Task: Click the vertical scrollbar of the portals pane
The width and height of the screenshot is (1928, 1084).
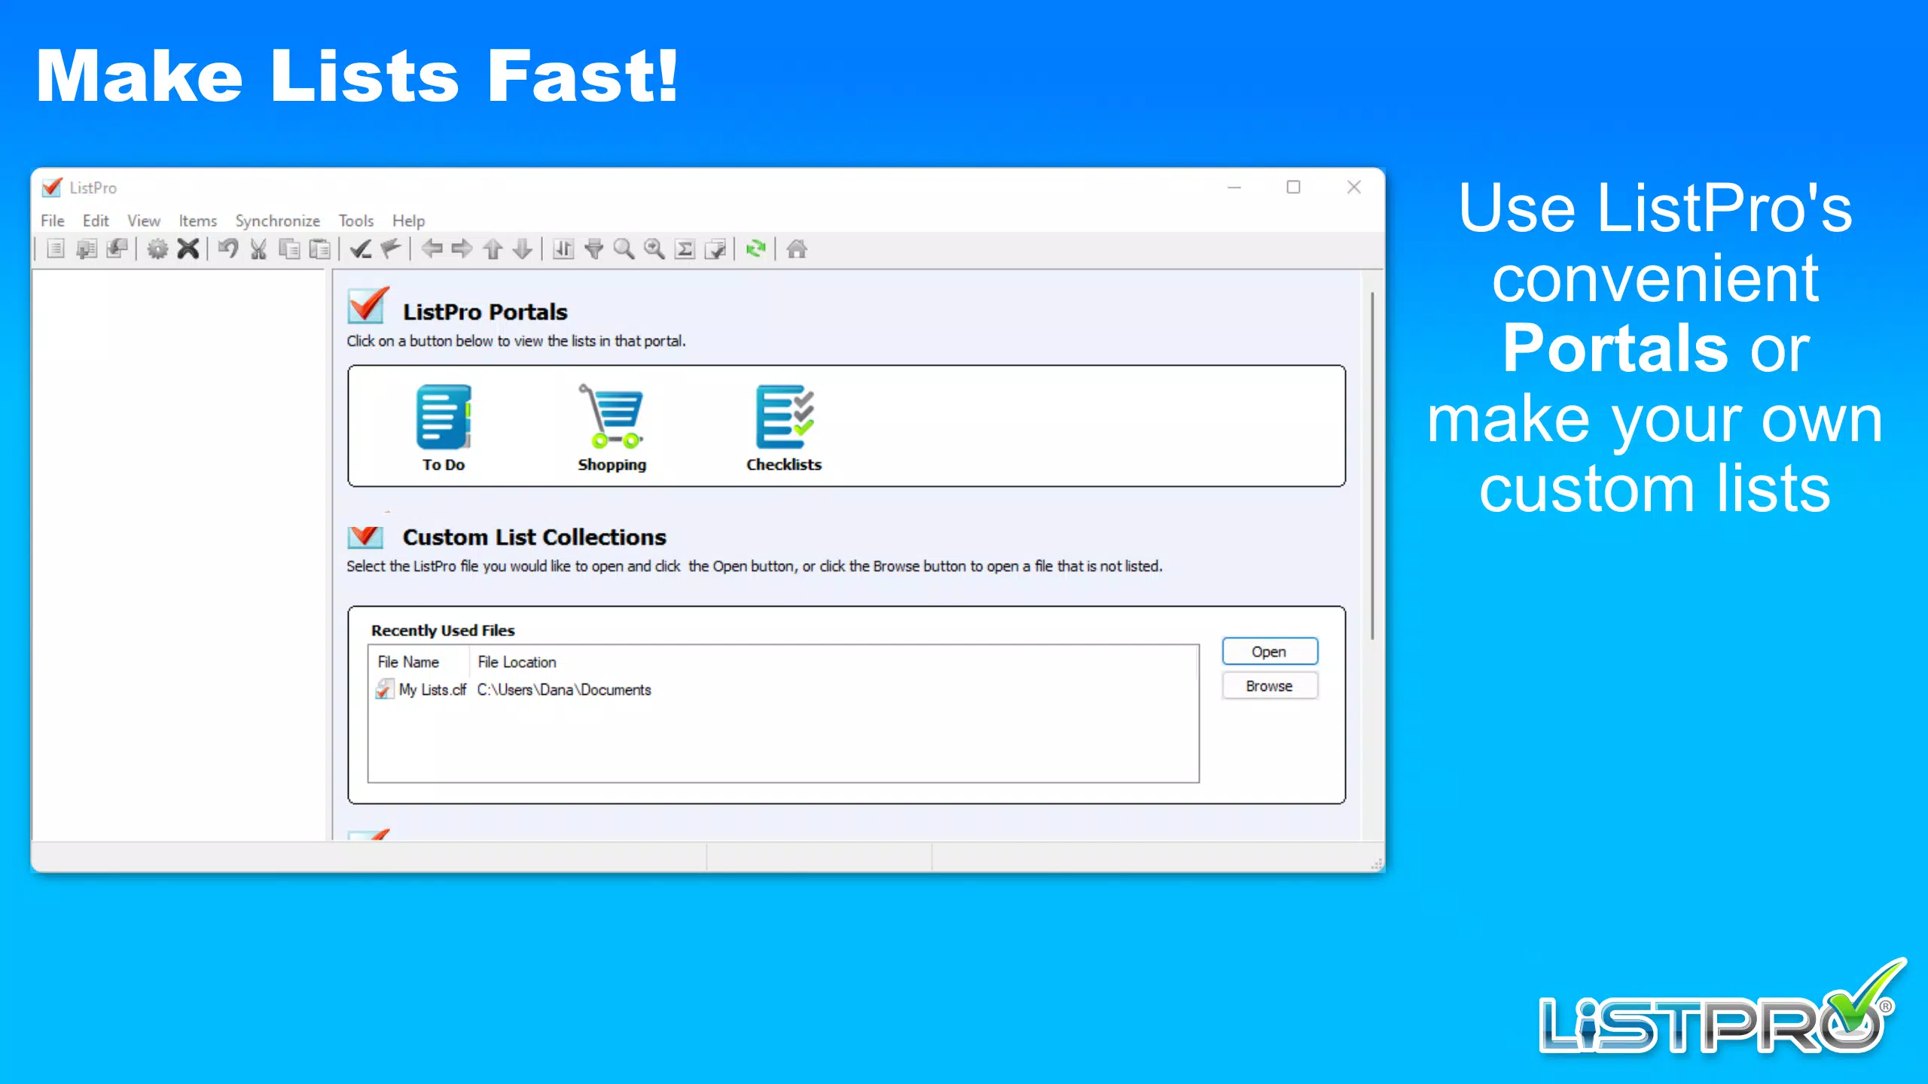Action: point(1372,467)
